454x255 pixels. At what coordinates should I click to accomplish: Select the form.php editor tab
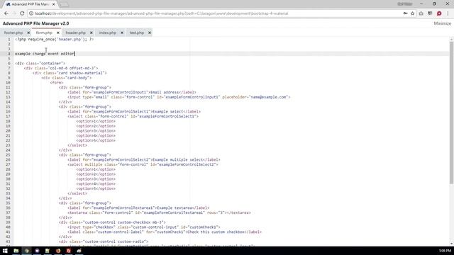[x=44, y=33]
